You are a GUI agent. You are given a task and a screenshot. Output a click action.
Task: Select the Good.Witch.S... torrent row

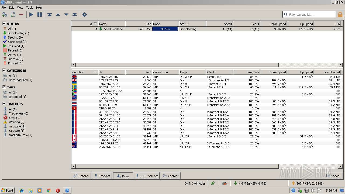(x=207, y=29)
